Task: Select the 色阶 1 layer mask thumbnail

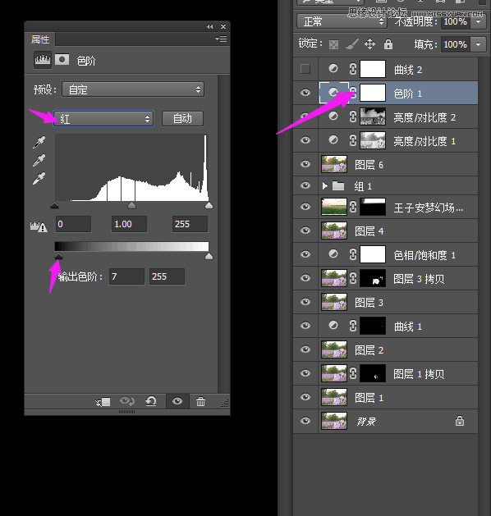Action: click(x=373, y=93)
